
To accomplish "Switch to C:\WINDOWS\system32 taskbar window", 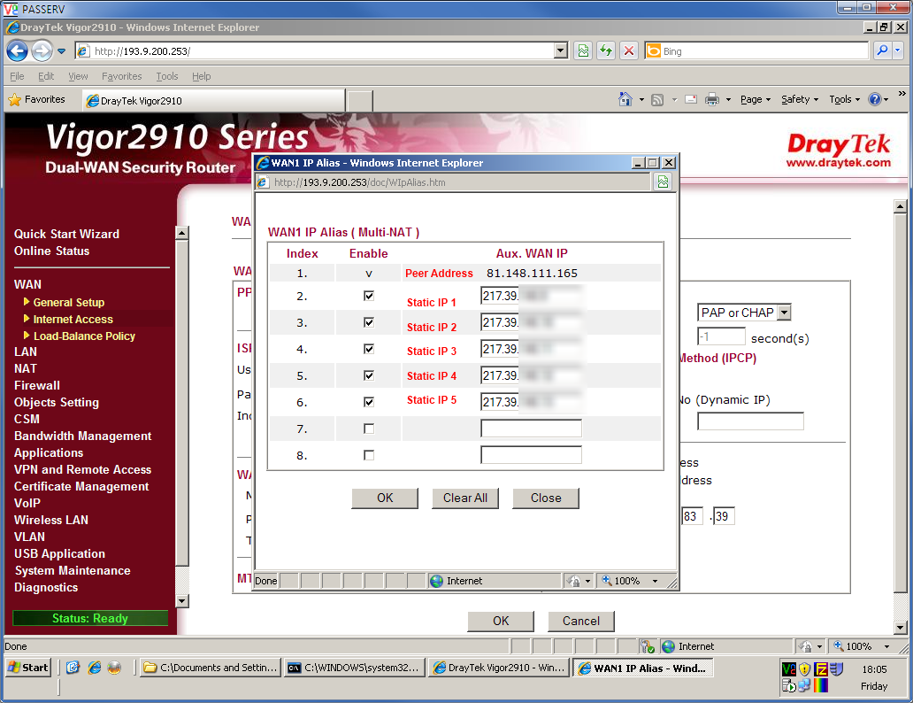I will click(354, 668).
